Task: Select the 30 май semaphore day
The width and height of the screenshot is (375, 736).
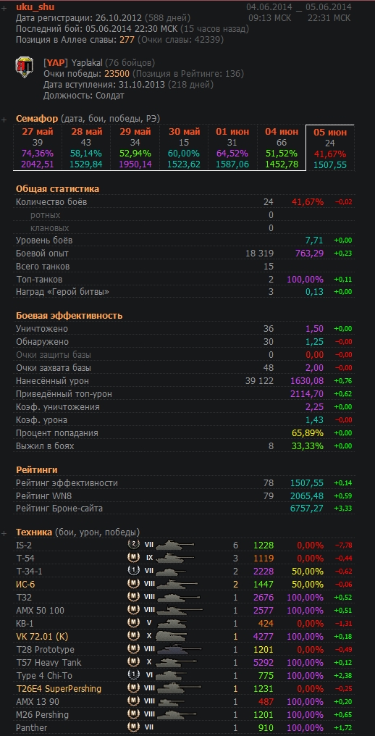Action: click(x=184, y=148)
